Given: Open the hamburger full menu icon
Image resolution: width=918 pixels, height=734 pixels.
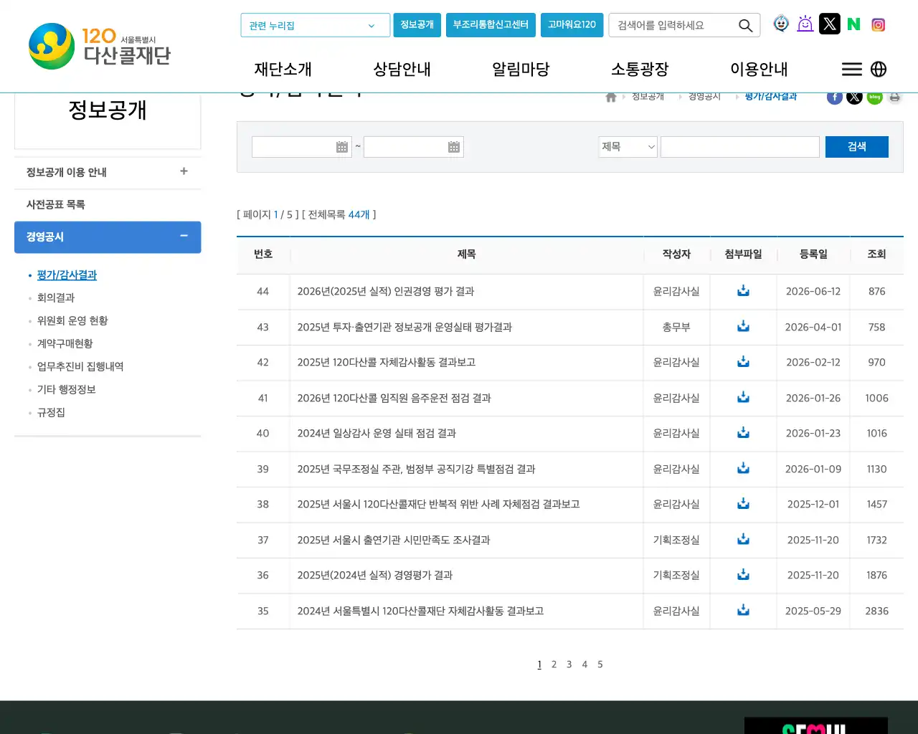Looking at the screenshot, I should click(851, 69).
